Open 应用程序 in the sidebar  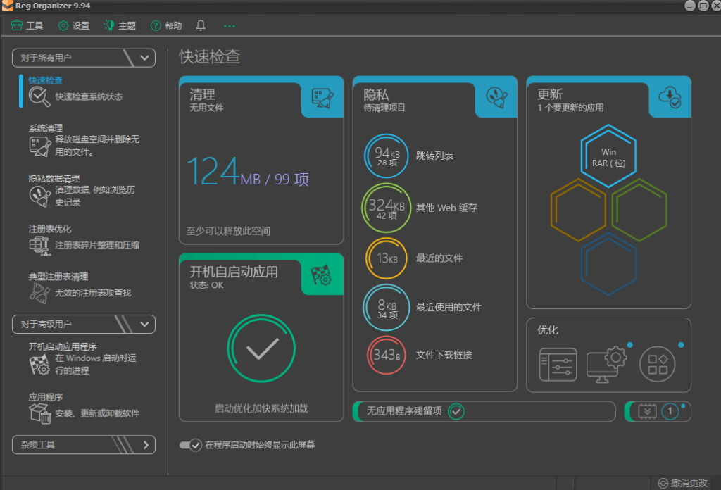click(46, 397)
